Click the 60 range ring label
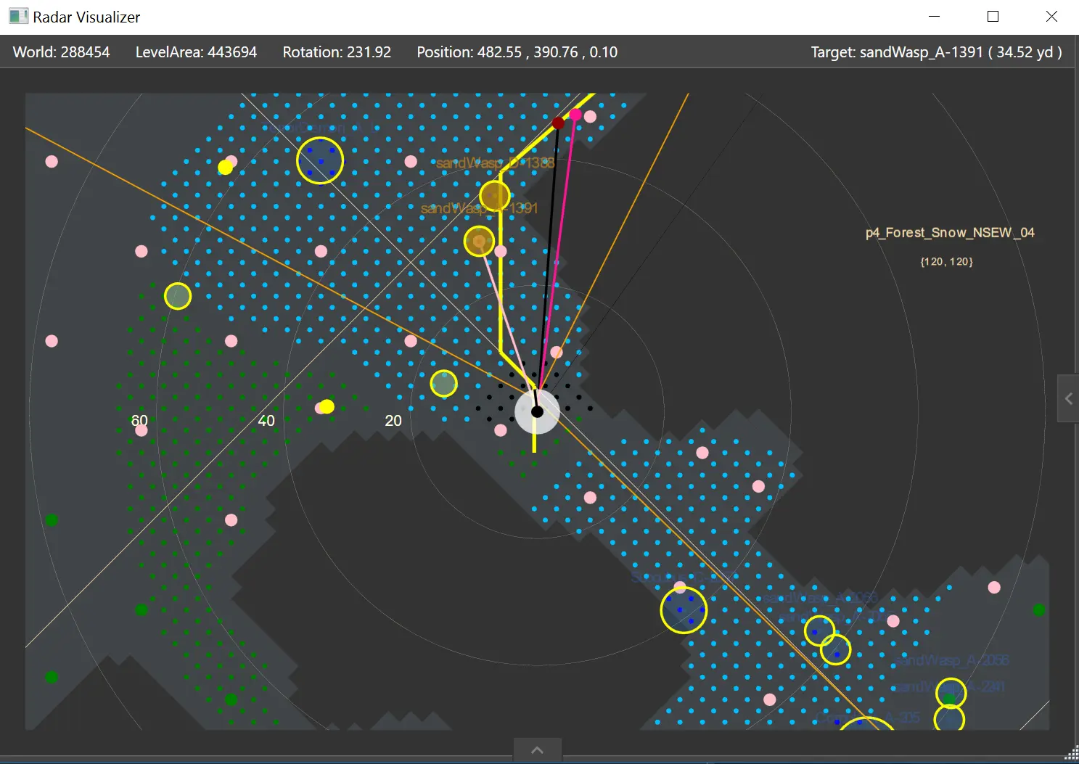Image resolution: width=1079 pixels, height=764 pixels. coord(139,421)
